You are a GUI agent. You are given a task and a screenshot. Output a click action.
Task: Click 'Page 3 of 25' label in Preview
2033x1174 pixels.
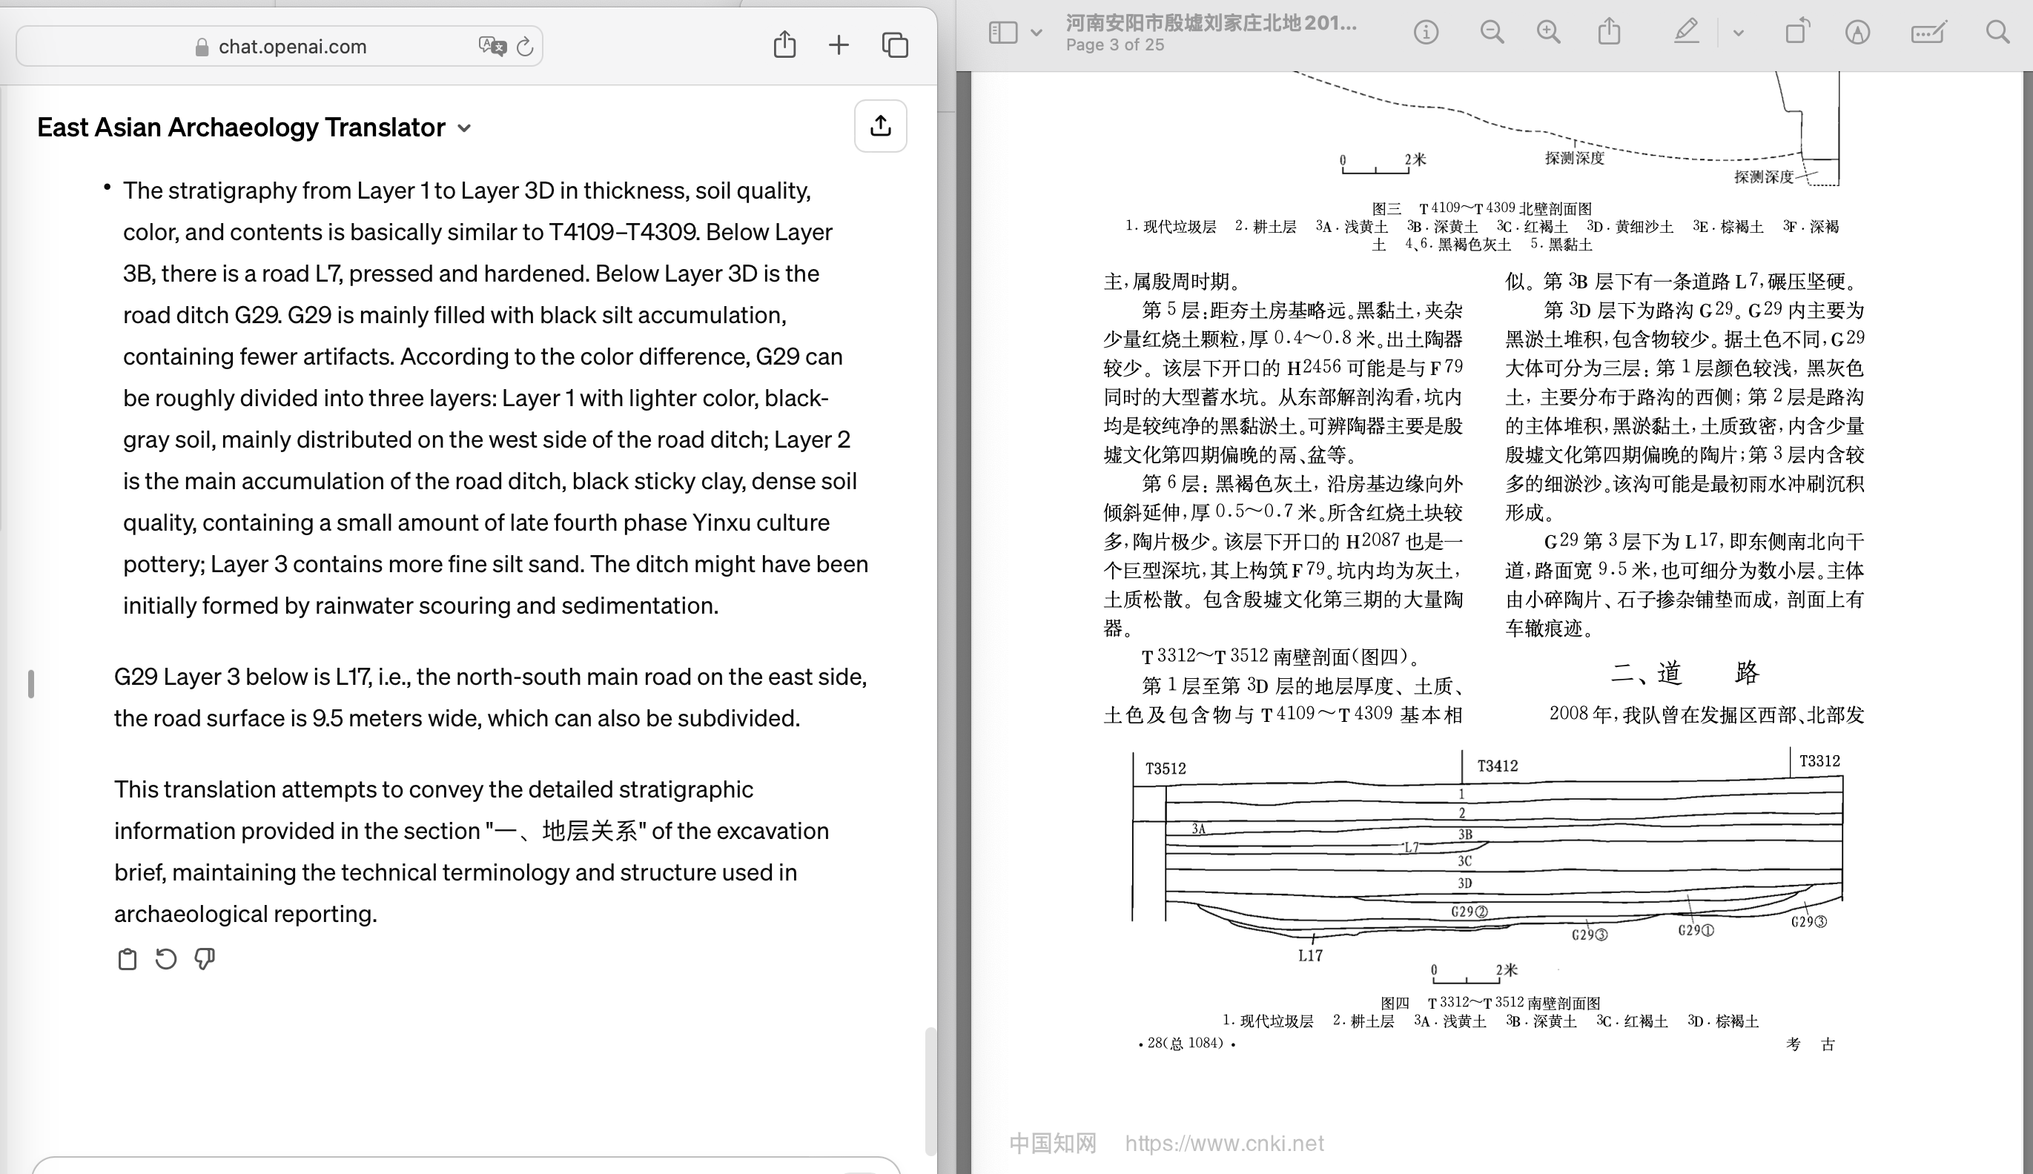coord(1114,45)
